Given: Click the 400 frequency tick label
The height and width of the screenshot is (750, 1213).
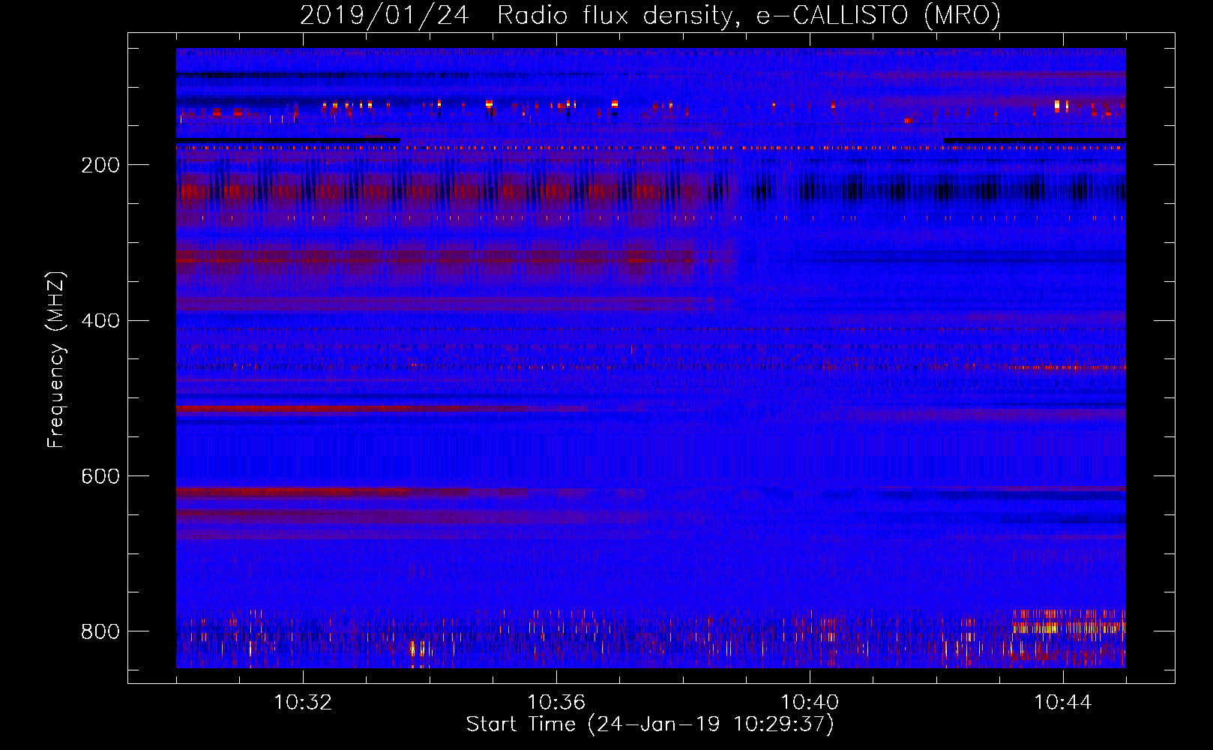Looking at the screenshot, I should click(100, 321).
